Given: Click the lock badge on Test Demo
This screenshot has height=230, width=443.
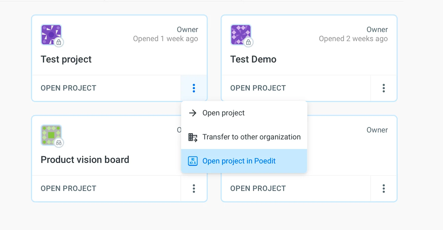Looking at the screenshot, I should (x=248, y=42).
